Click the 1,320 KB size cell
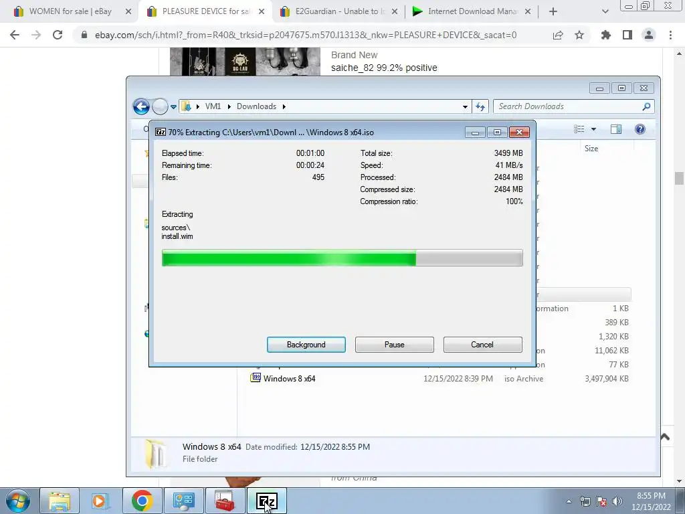 point(613,337)
